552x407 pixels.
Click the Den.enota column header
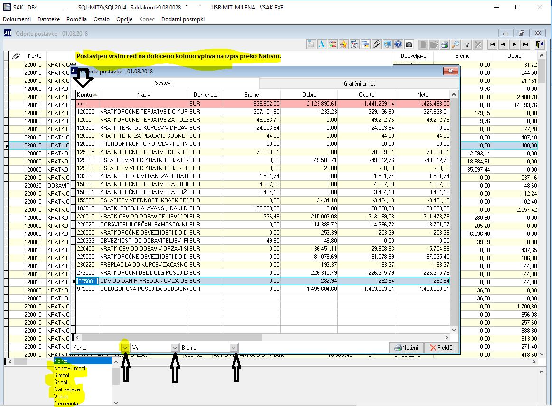coord(206,95)
